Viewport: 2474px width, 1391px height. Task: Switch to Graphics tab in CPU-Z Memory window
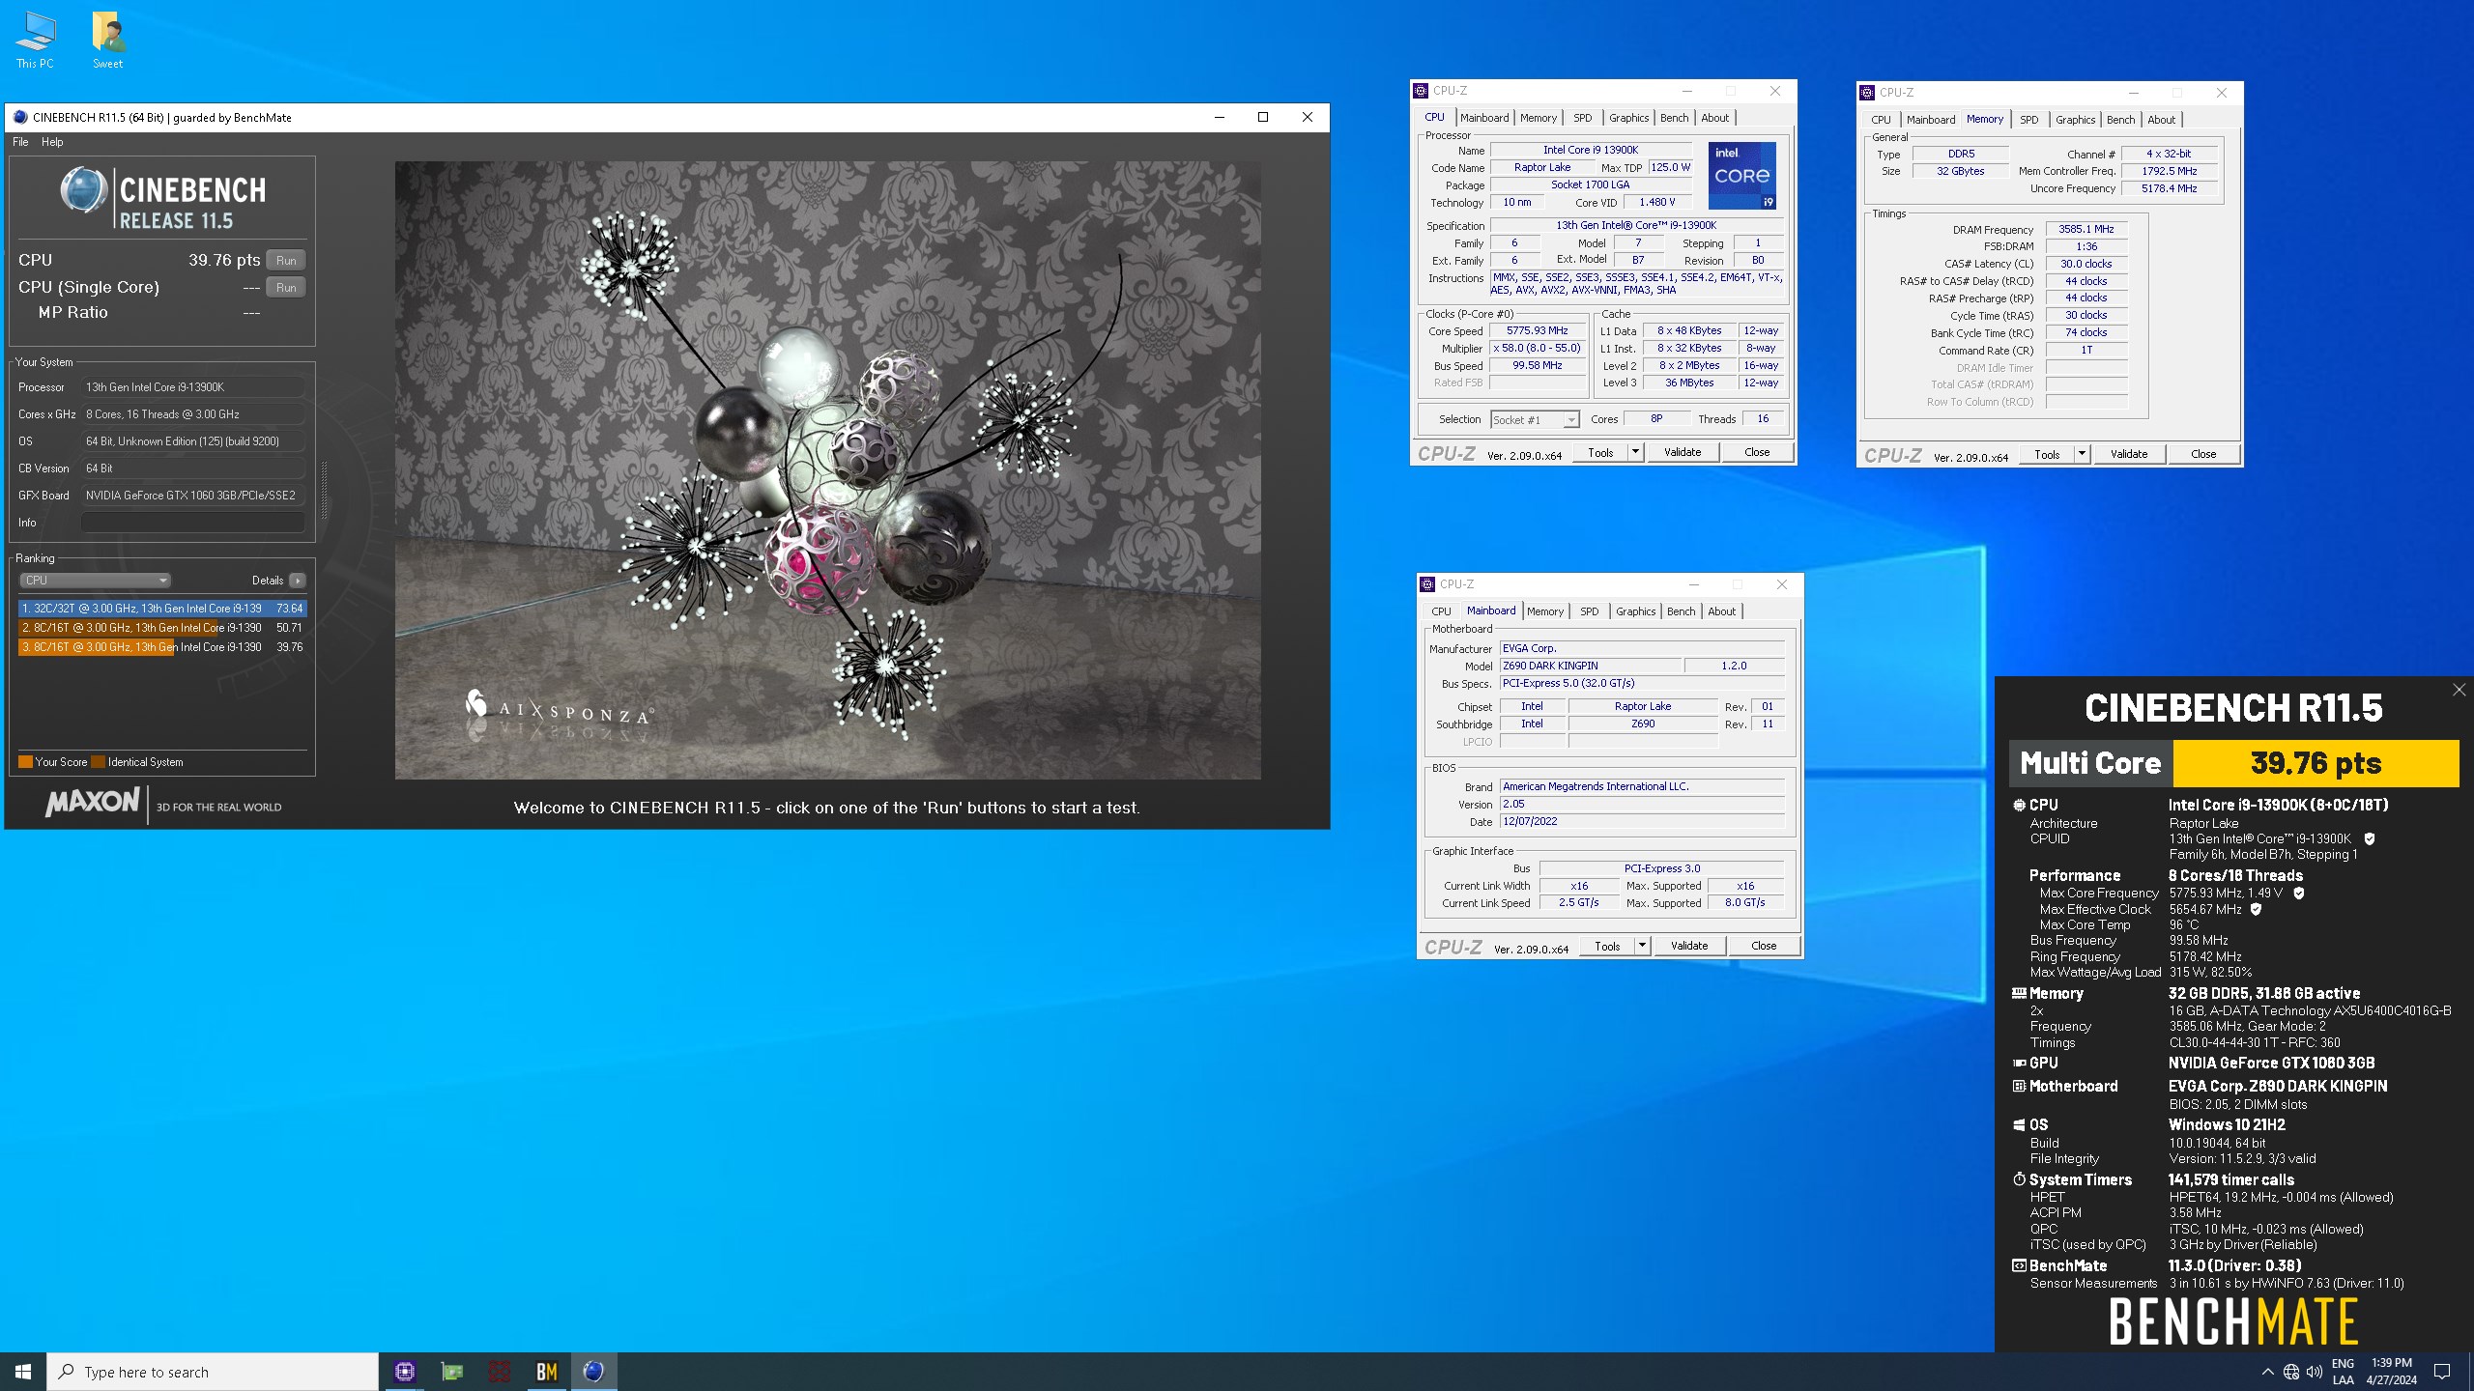2075,120
